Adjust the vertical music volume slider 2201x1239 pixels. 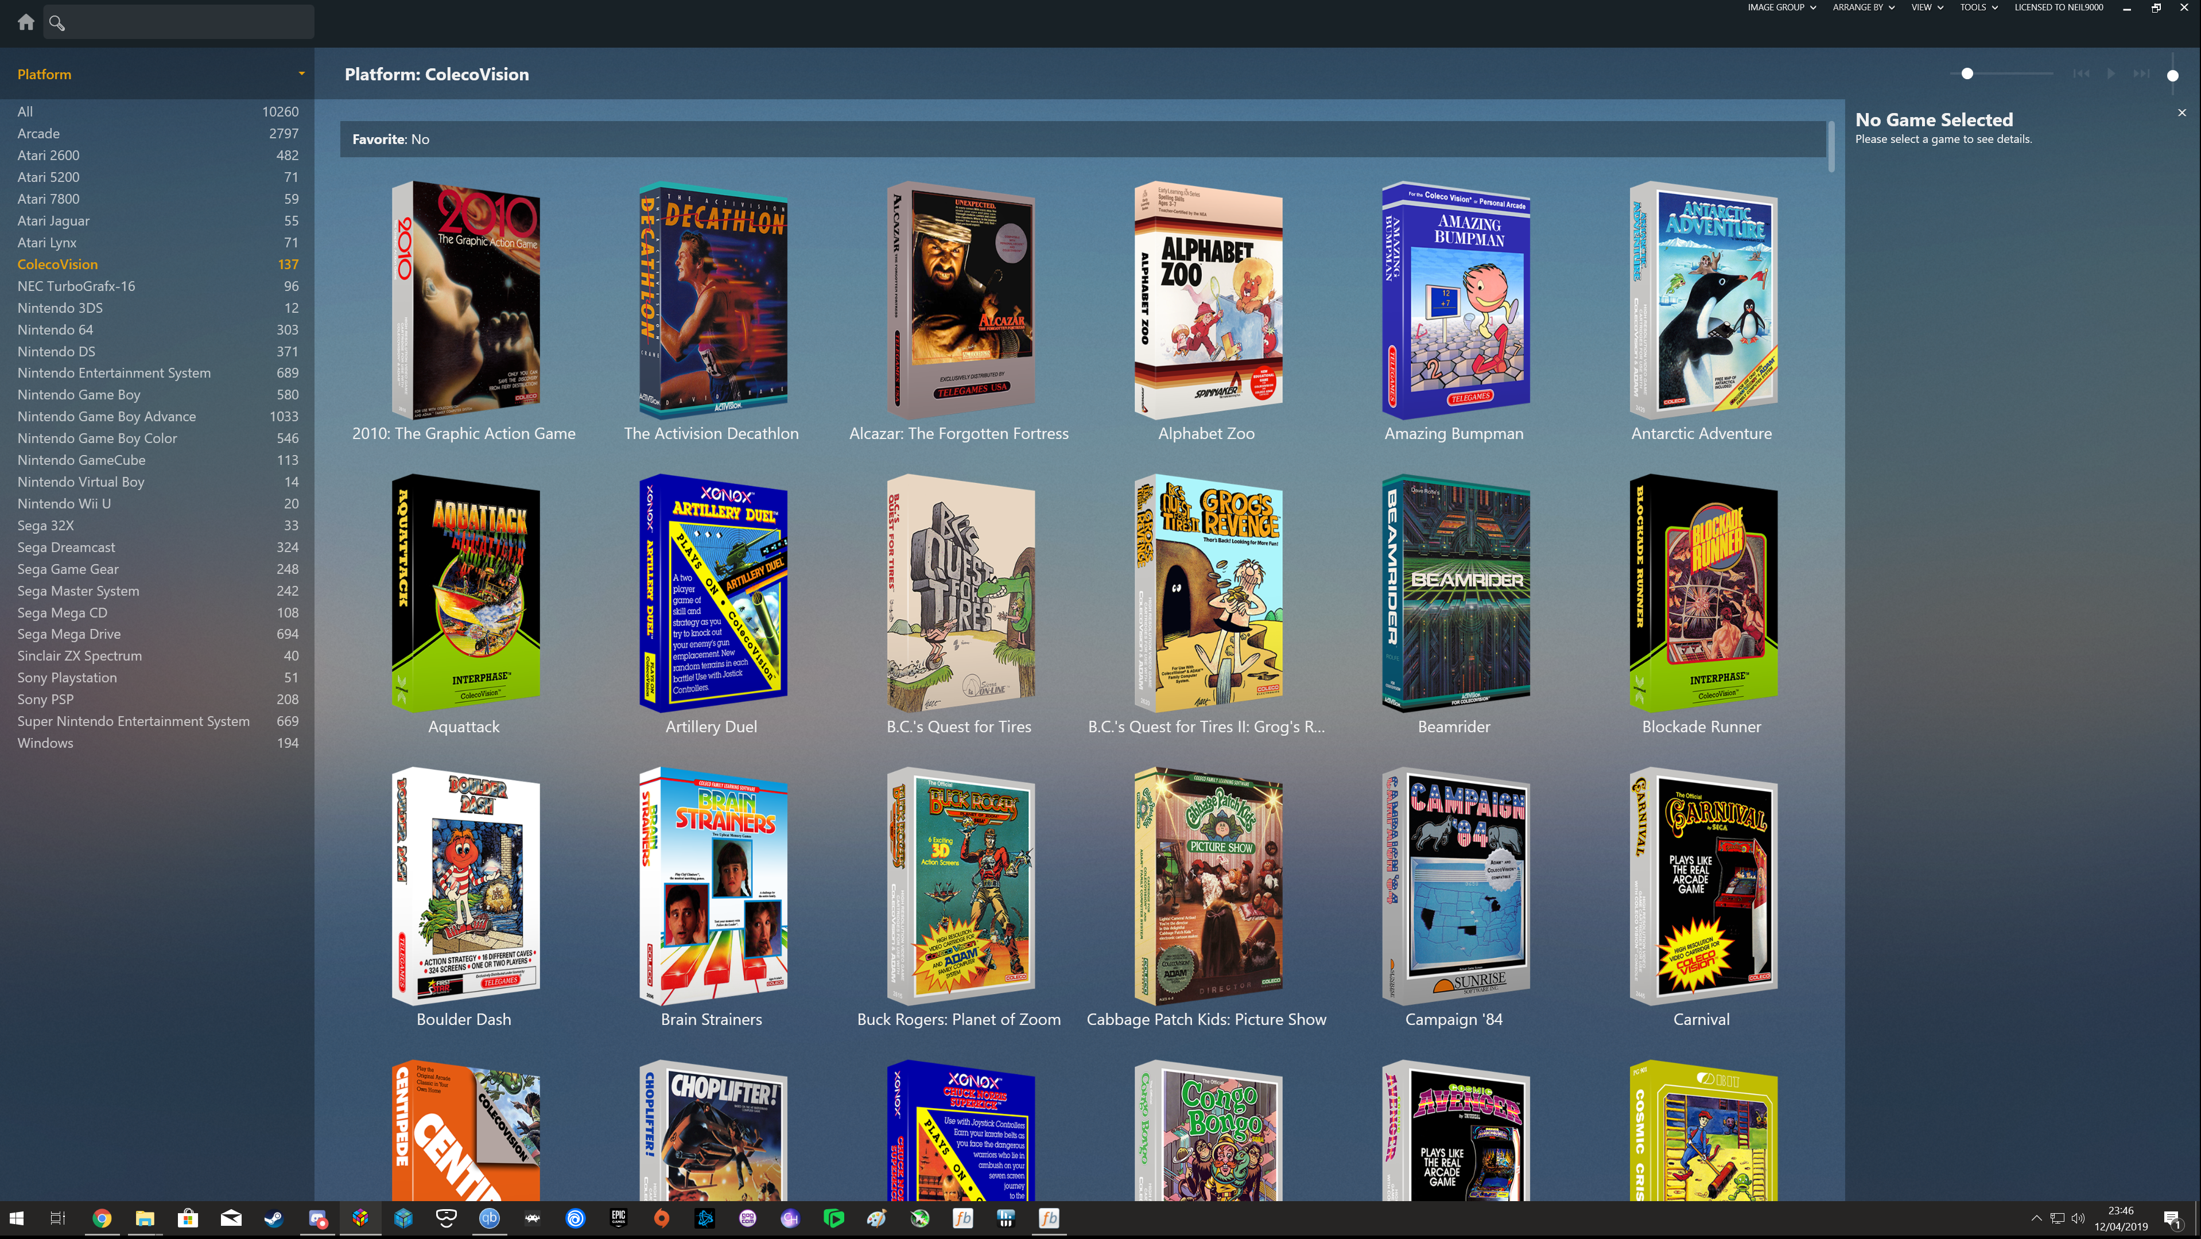[x=2173, y=75]
